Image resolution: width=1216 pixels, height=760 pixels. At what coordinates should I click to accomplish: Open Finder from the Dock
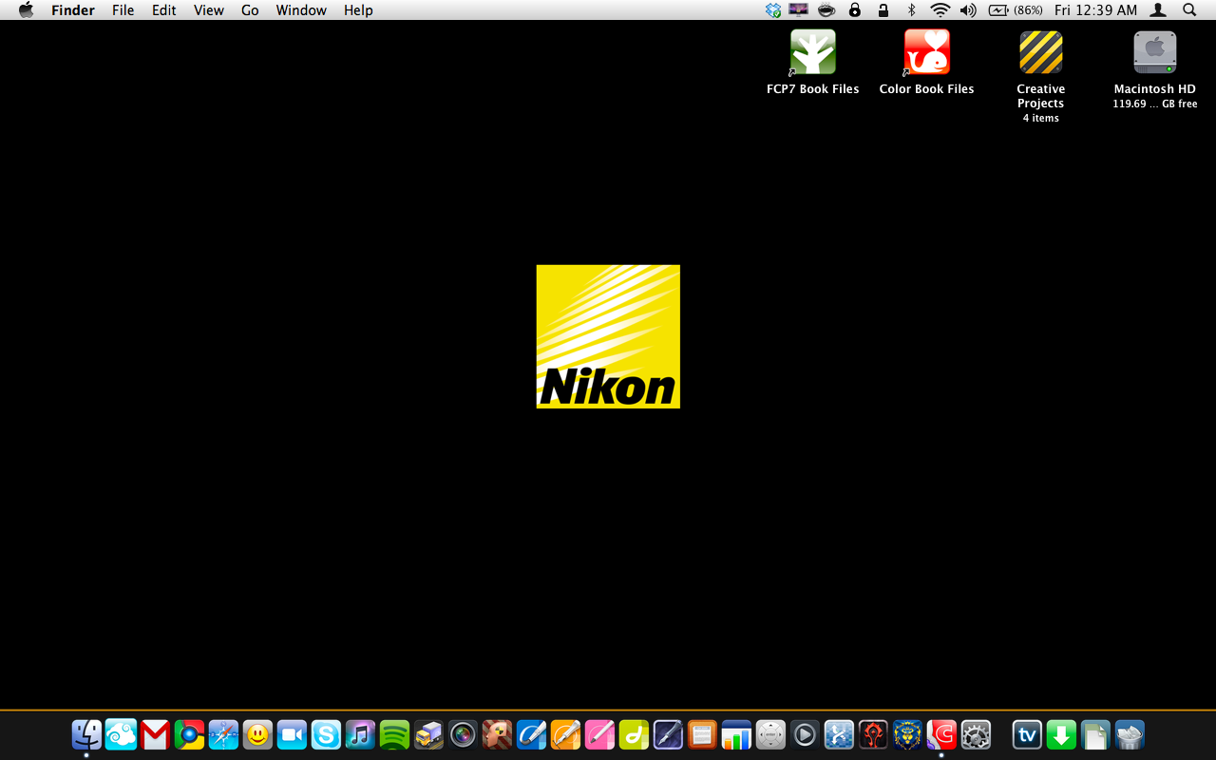86,734
